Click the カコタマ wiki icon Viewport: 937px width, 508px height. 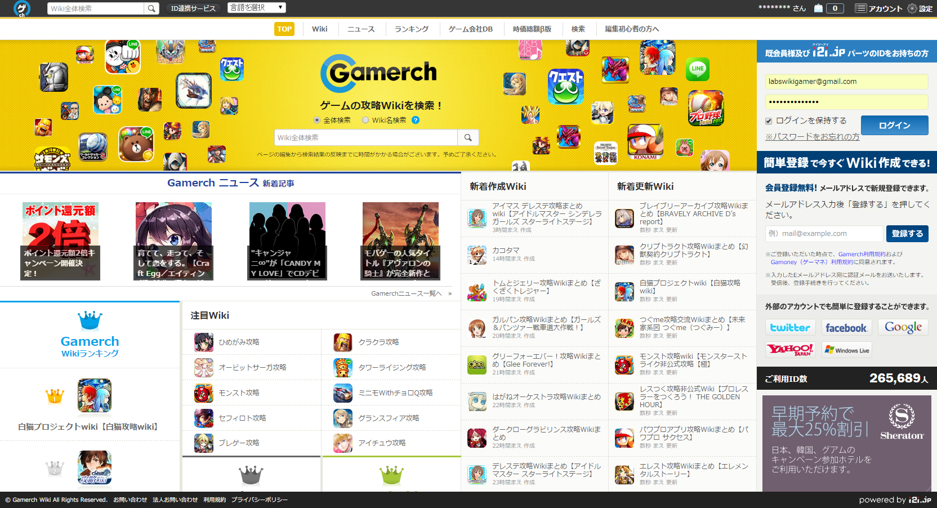coord(477,255)
